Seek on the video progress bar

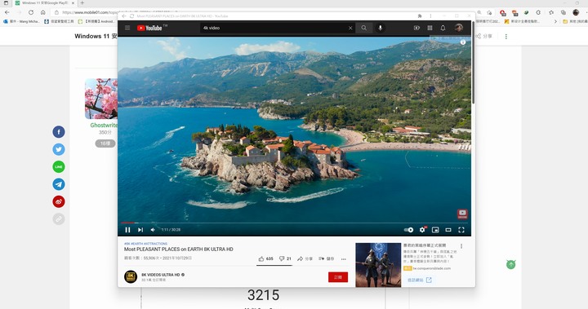[294, 223]
